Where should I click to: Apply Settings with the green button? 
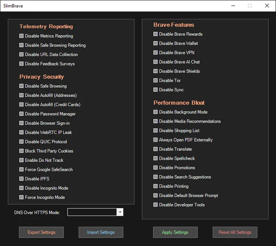[x=176, y=232]
